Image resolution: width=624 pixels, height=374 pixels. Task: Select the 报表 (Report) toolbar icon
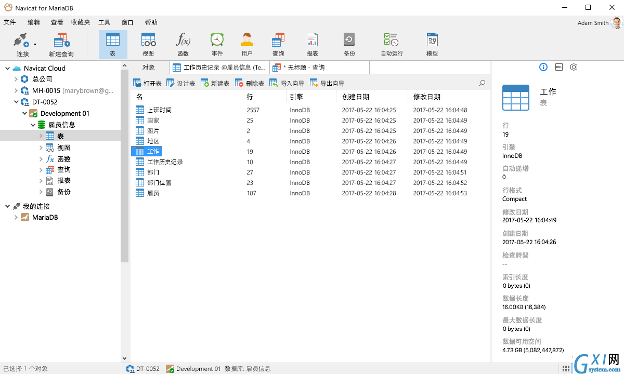click(x=312, y=44)
